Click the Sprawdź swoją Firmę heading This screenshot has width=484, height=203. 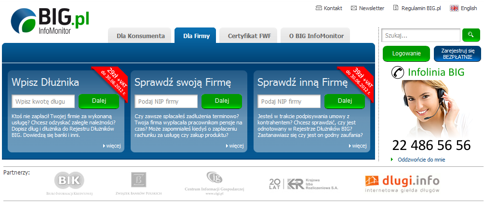point(183,83)
